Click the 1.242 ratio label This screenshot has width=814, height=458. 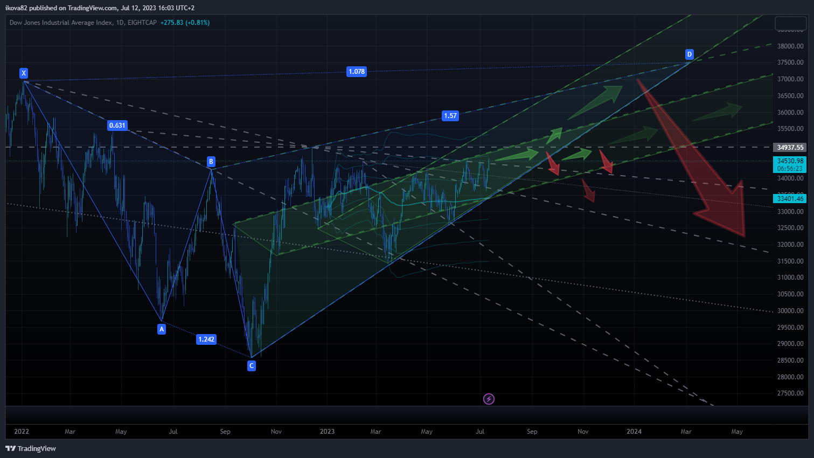pyautogui.click(x=206, y=339)
